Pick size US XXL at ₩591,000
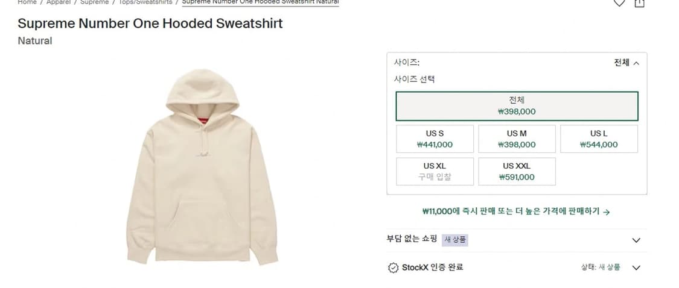 517,171
